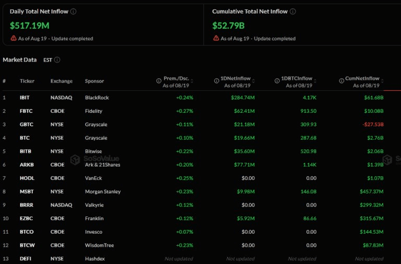Image resolution: width=401 pixels, height=264 pixels.
Task: Select the $457.37M cumulative value
Action: click(372, 191)
